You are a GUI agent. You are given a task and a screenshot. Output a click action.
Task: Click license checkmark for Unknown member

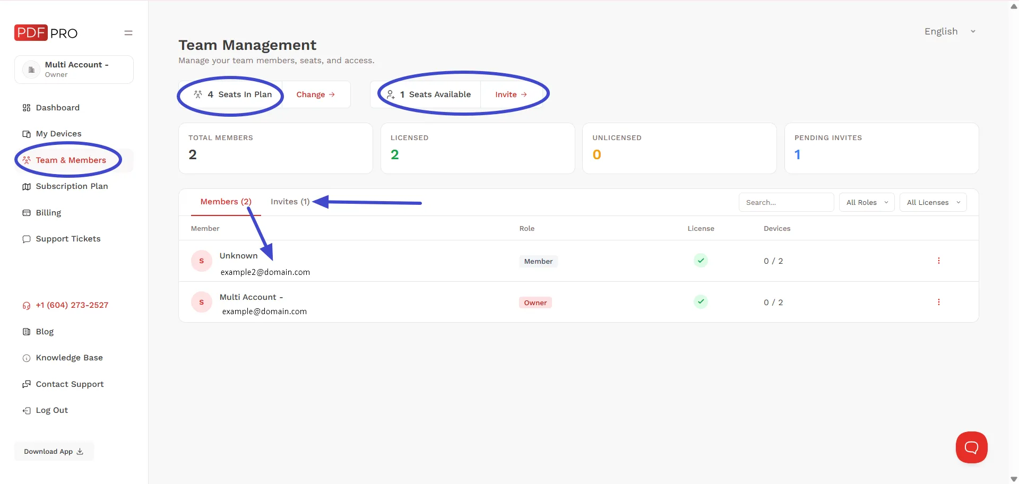pos(701,261)
